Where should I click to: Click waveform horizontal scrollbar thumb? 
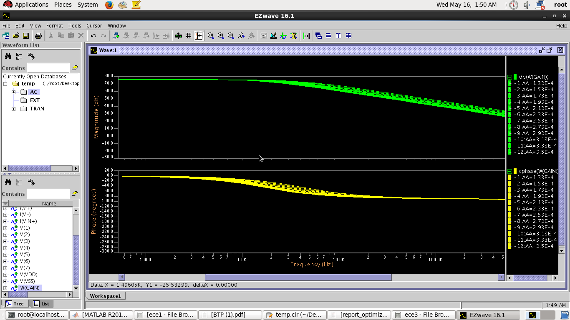[298, 277]
